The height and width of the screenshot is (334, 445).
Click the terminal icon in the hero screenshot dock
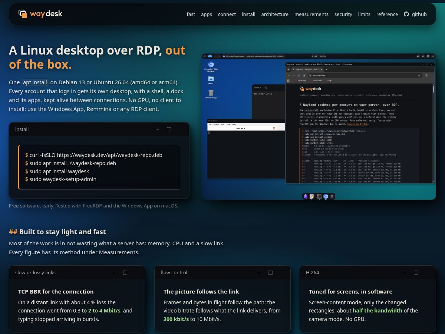click(x=320, y=196)
